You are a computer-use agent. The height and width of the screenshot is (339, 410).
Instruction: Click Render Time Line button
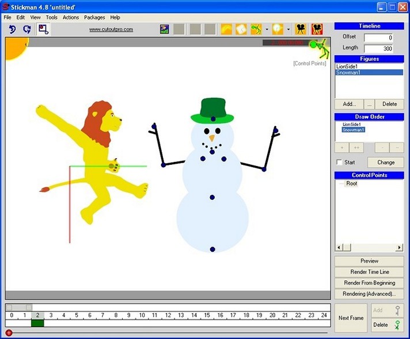tap(369, 272)
